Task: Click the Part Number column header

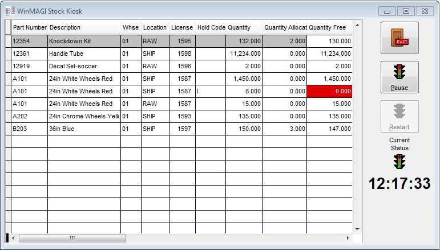Action: 30,27
